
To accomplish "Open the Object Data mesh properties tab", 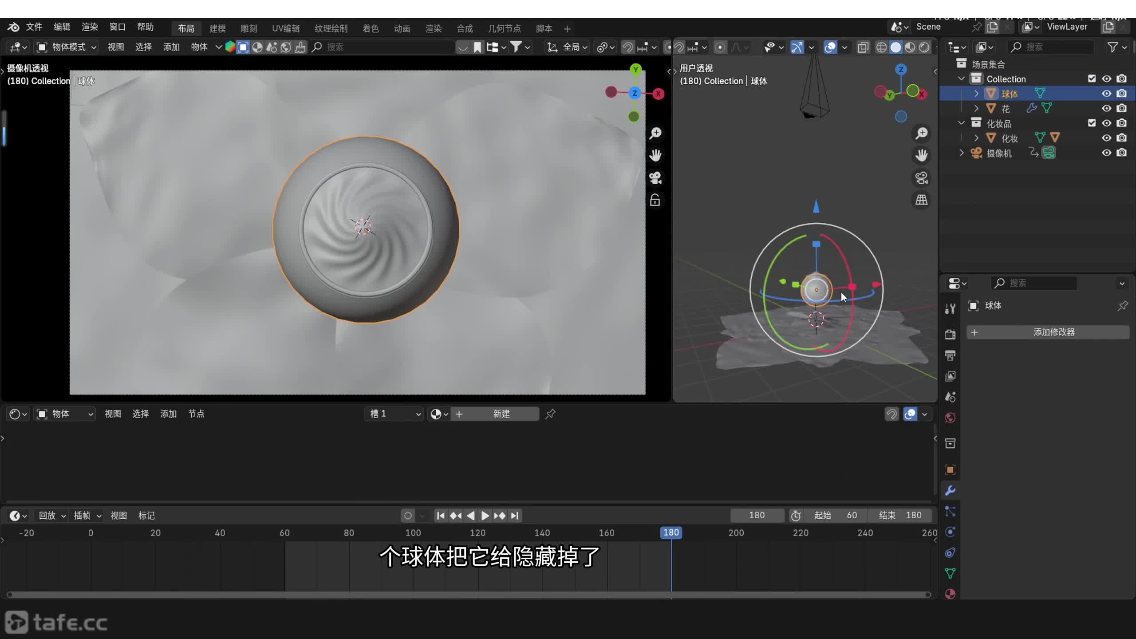I will coord(950,573).
